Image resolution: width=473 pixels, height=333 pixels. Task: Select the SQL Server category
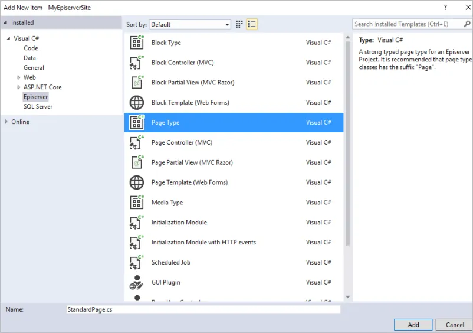[x=38, y=107]
